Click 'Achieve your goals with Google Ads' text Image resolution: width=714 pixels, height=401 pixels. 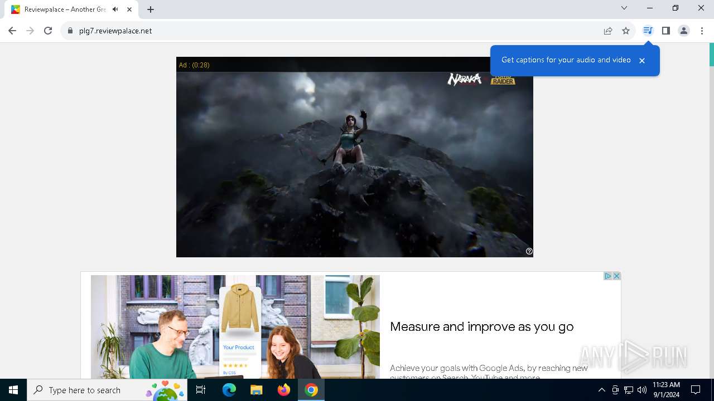(x=489, y=373)
